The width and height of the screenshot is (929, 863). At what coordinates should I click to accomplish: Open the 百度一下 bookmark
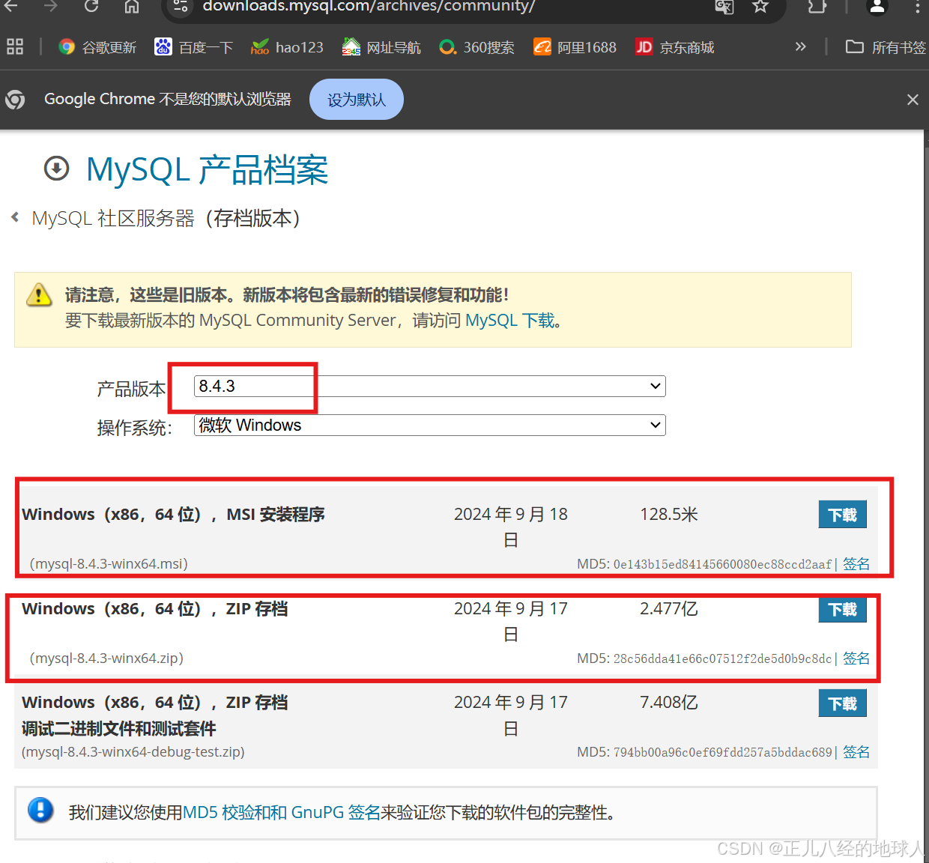pyautogui.click(x=193, y=47)
